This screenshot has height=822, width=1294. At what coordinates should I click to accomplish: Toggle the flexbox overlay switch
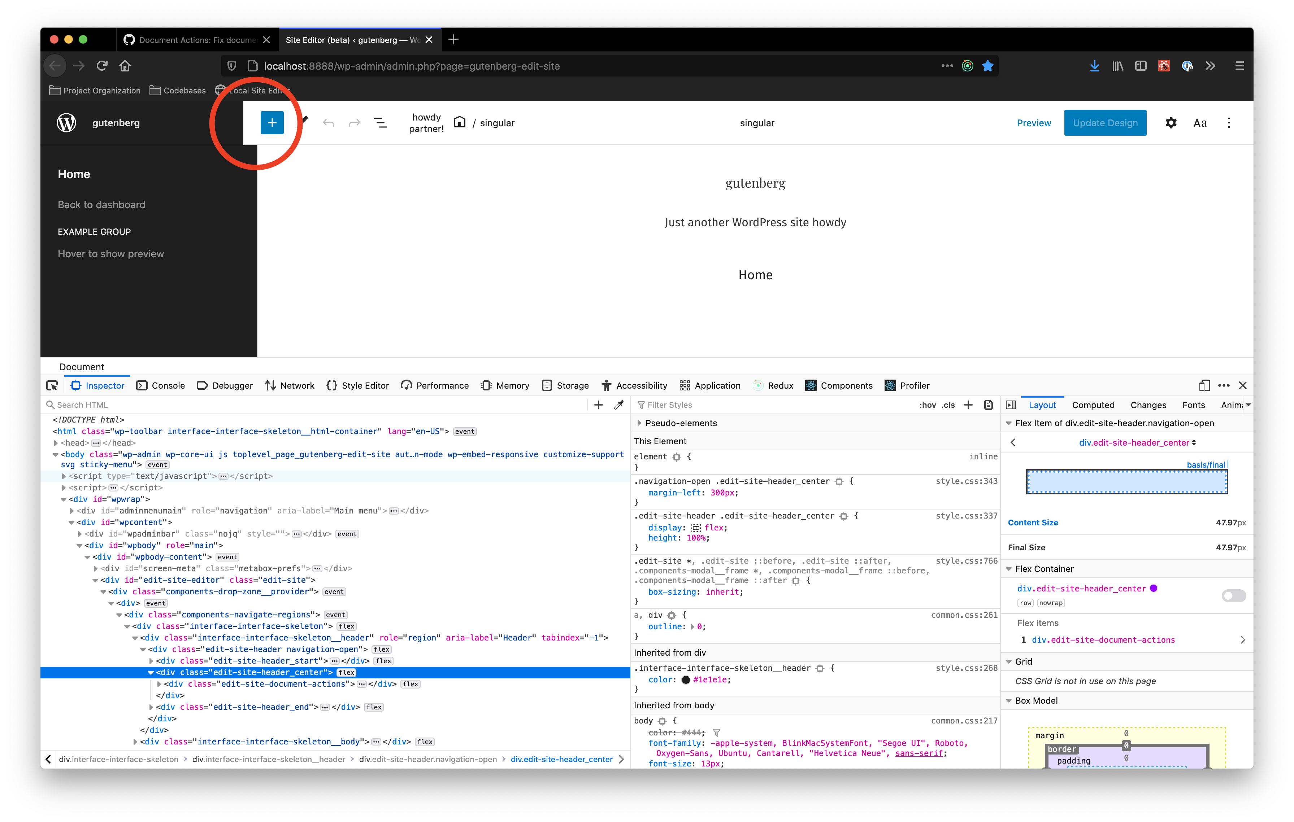[1233, 595]
